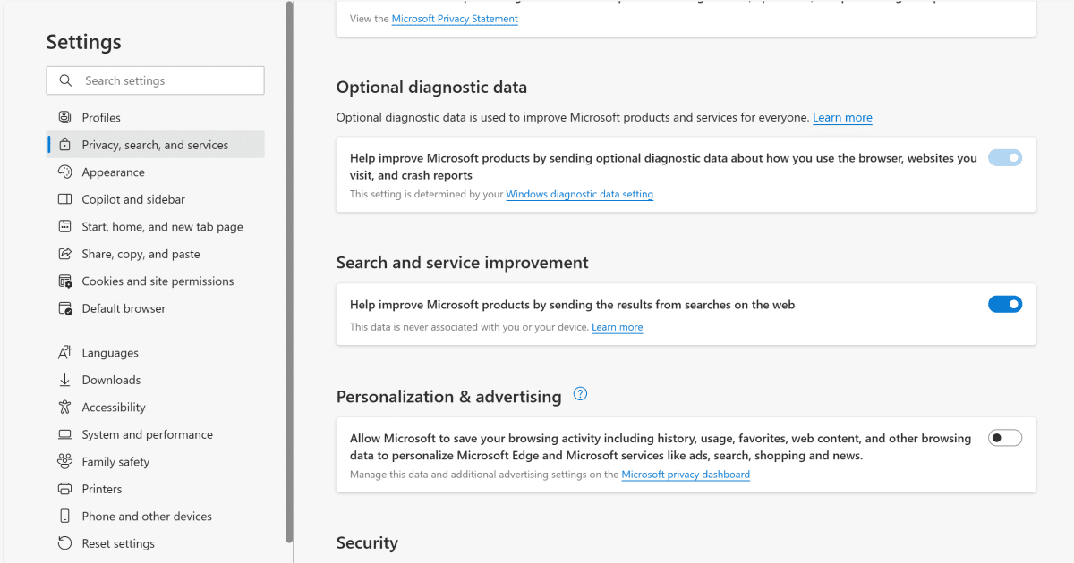The height and width of the screenshot is (563, 1074).
Task: Open the Microsoft privacy dashboard link
Action: tap(686, 475)
